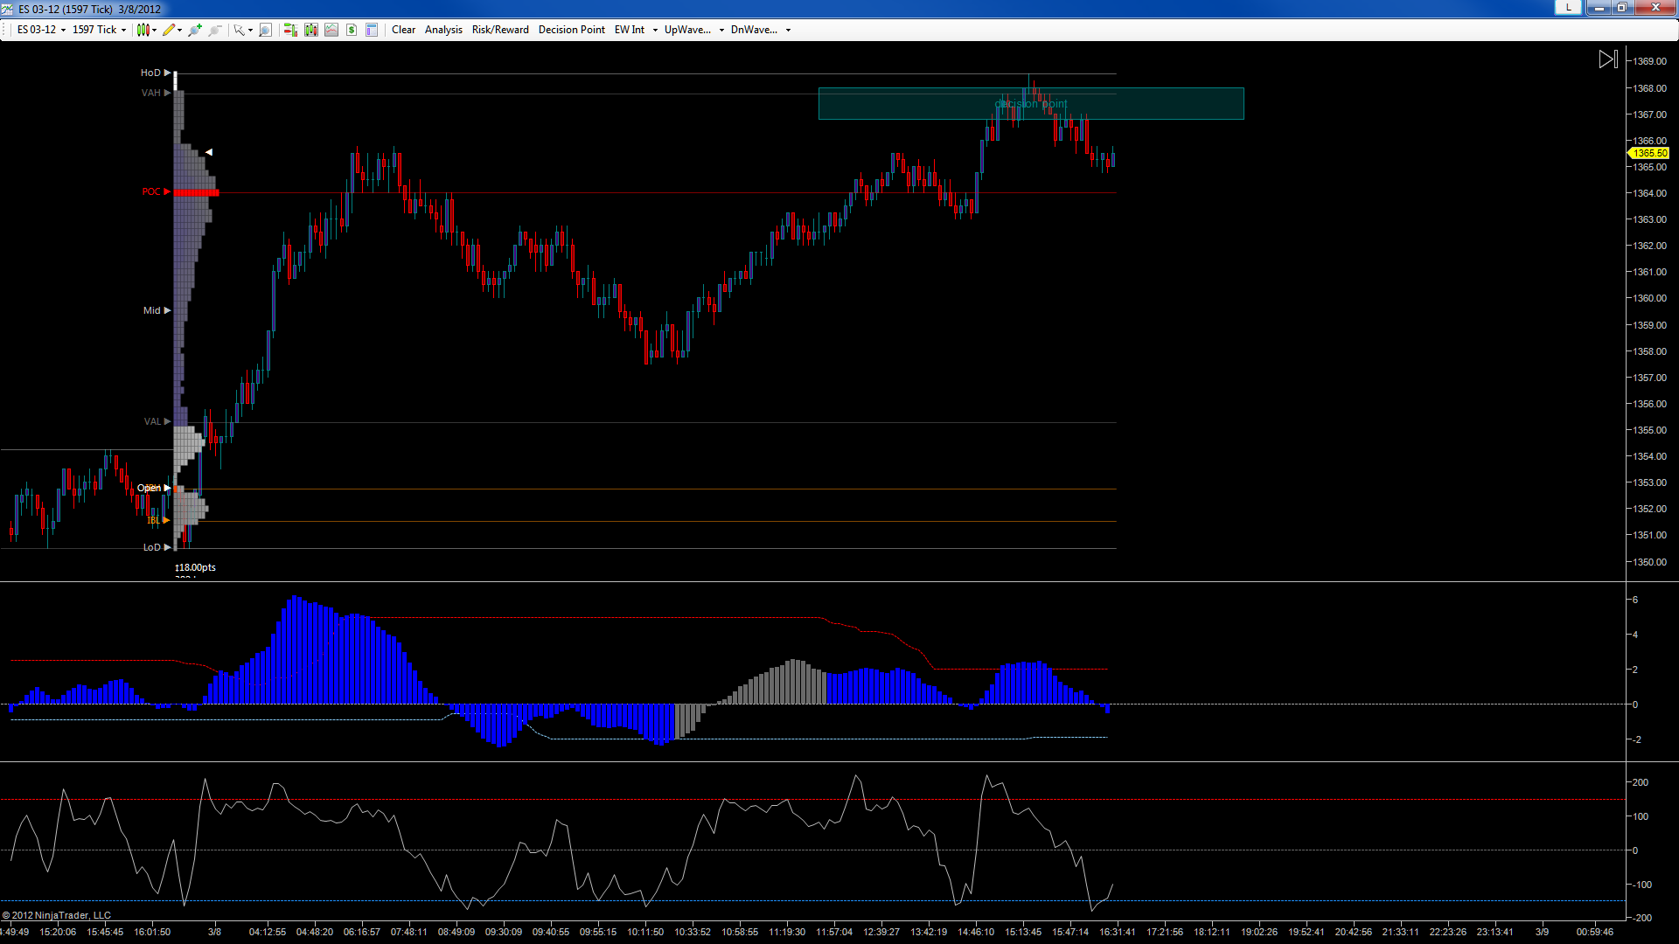
Task: Click the LoD label on the chart
Action: coord(152,547)
